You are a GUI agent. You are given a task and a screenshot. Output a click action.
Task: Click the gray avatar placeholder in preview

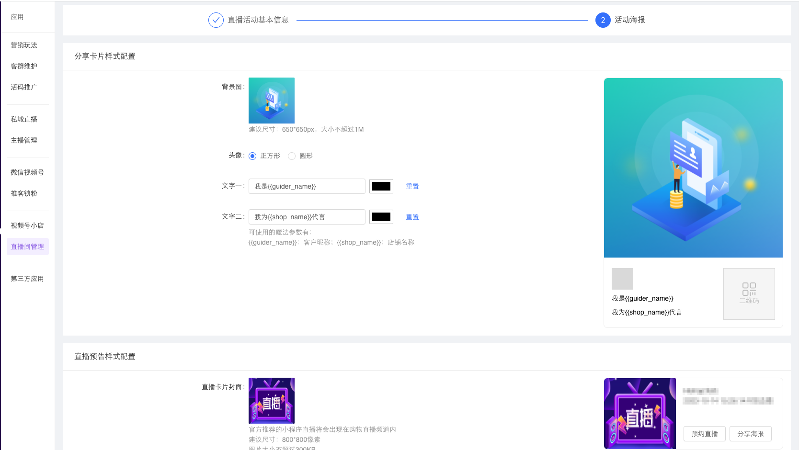[622, 279]
